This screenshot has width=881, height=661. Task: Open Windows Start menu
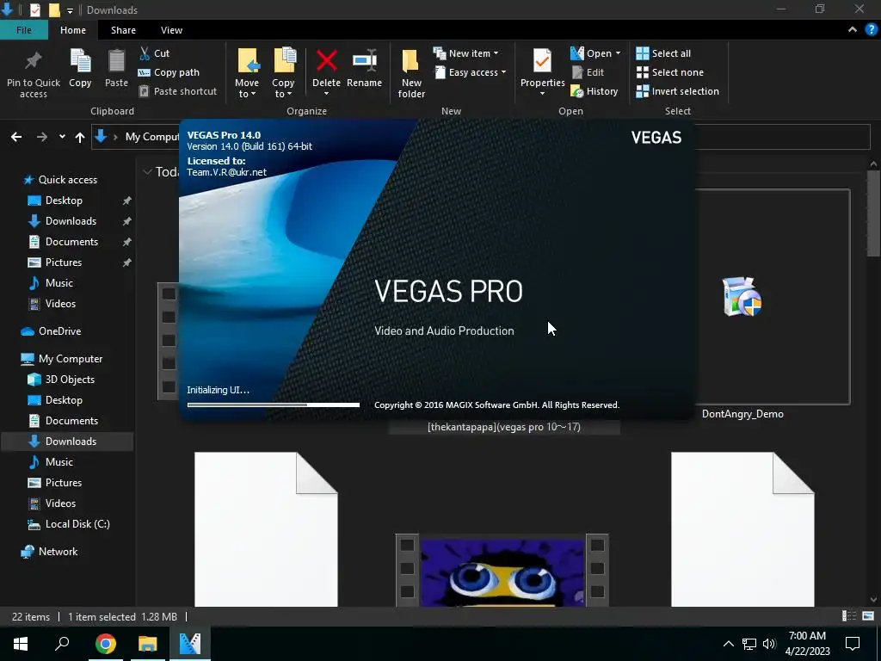(21, 644)
